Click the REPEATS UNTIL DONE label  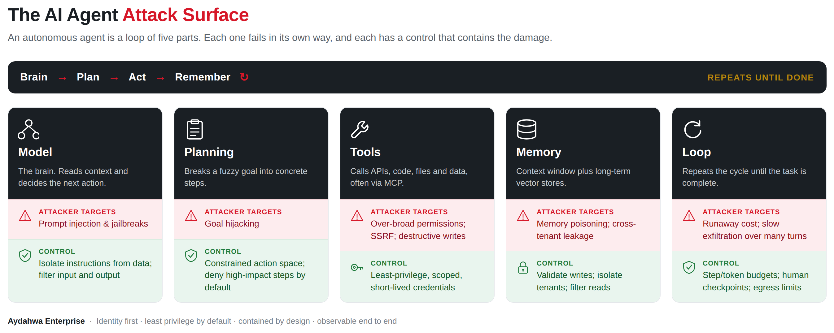click(x=760, y=78)
